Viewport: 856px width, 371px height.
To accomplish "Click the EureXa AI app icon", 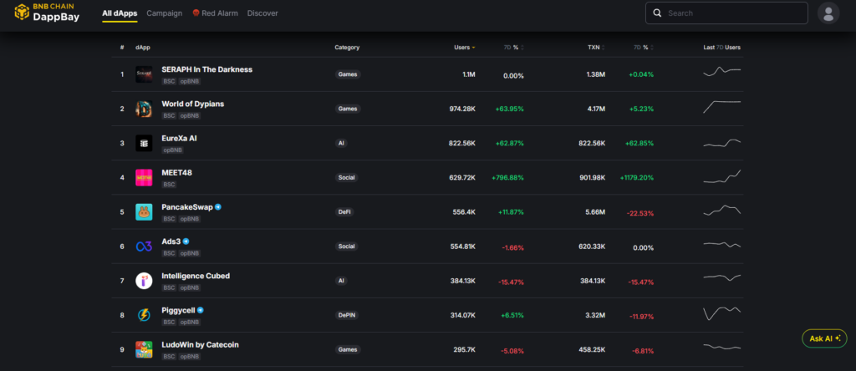I will pos(144,143).
